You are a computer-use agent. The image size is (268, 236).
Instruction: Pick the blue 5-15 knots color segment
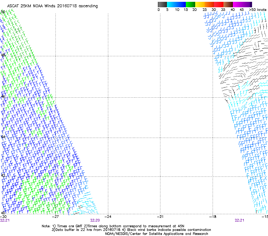coord(176,4)
